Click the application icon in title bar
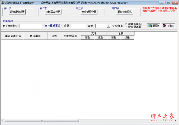Image resolution: width=179 pixels, height=125 pixels. click(x=3, y=3)
